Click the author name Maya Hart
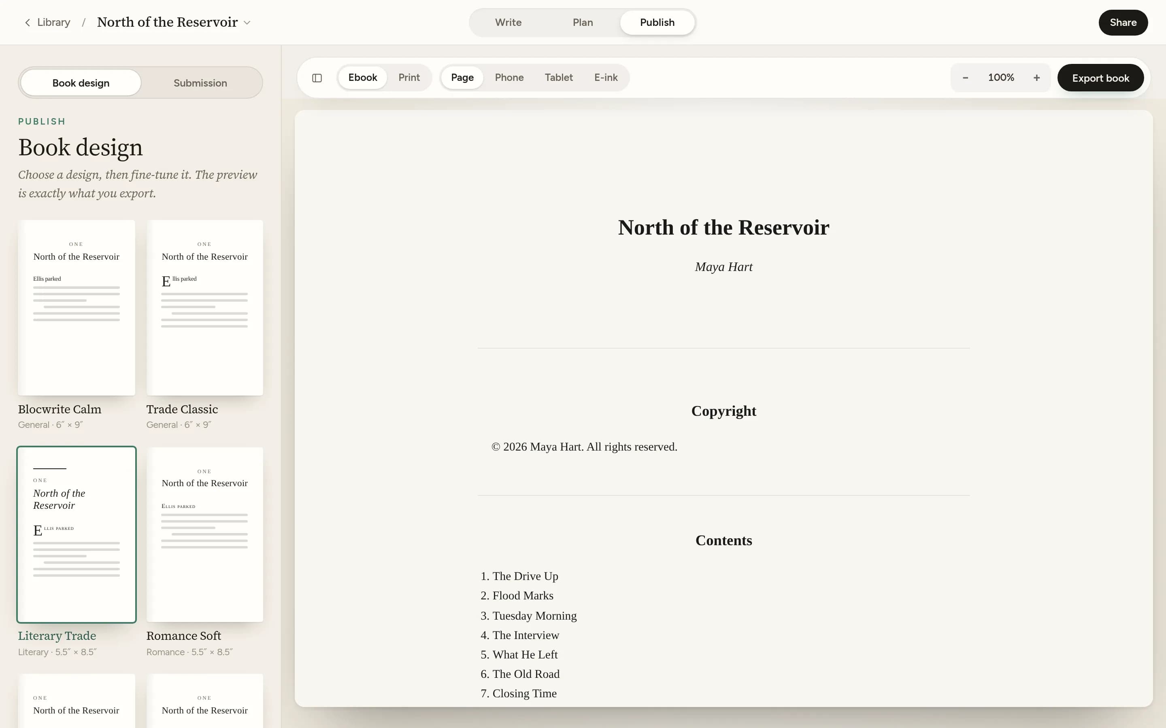The height and width of the screenshot is (728, 1166). pyautogui.click(x=723, y=267)
